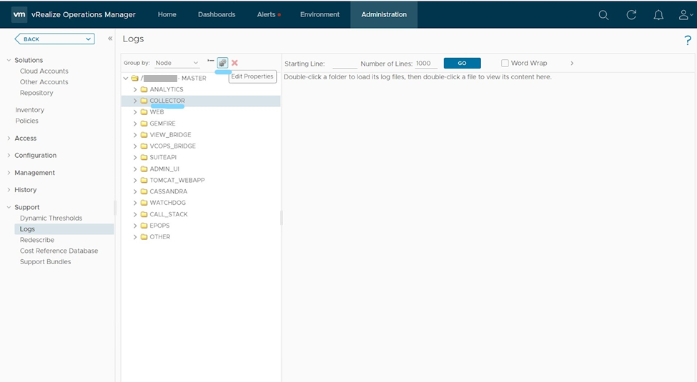Open the Group by Node dropdown
The image size is (697, 382).
point(177,63)
